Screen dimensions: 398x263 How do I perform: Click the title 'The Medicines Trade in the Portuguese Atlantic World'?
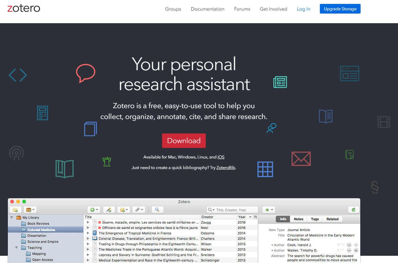tap(149, 249)
